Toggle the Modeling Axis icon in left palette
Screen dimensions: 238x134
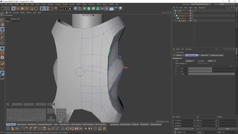[2, 42]
